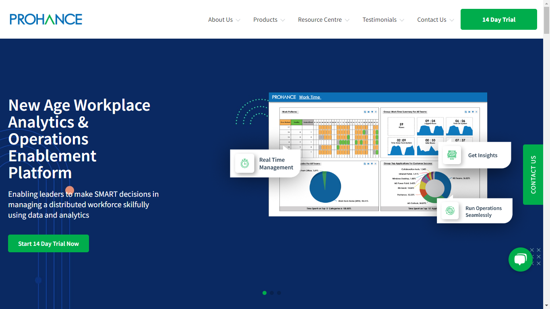
Task: Click the Real Time Management clock icon
Action: (x=245, y=163)
